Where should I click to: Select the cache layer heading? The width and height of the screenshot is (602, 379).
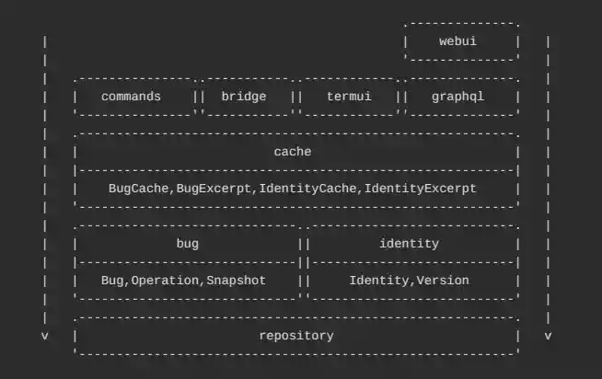(293, 152)
